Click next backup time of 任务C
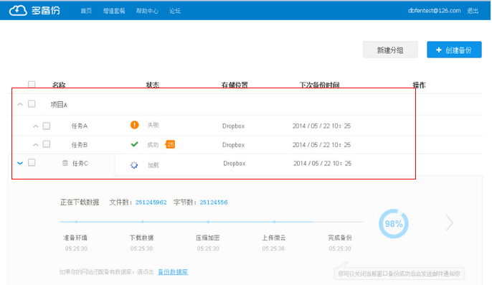This screenshot has width=492, height=285. pyautogui.click(x=323, y=164)
